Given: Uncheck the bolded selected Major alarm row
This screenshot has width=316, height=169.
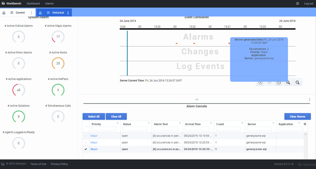Looking at the screenshot, I should 86,149.
